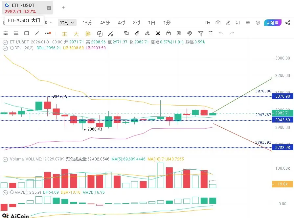Open the 12时 interval dropdown
The height and width of the screenshot is (218, 294).
click(67, 23)
